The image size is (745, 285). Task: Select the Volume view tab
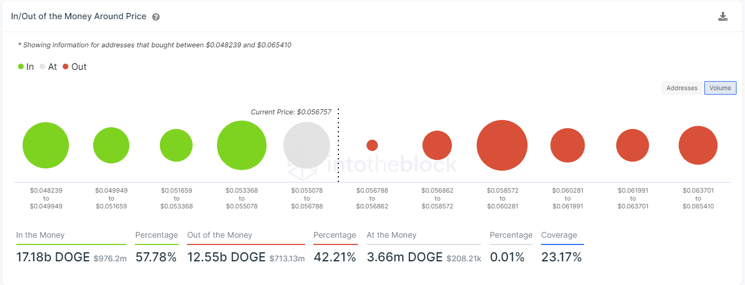pos(720,88)
